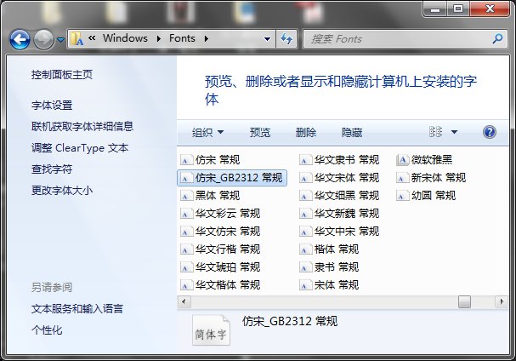Open 文本服务和输入语言 link

[x=77, y=308]
